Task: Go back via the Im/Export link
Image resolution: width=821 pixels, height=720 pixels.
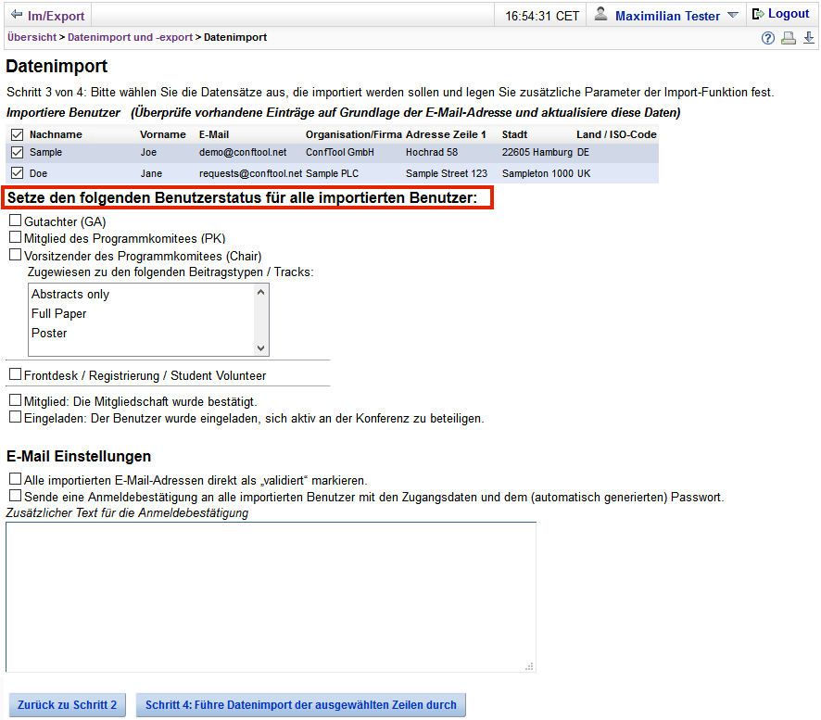Action: [56, 17]
